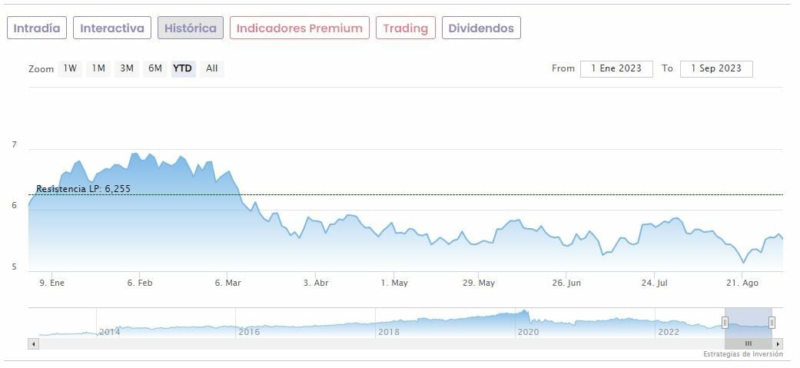Click the To date input field
800x368 pixels.
(x=716, y=68)
